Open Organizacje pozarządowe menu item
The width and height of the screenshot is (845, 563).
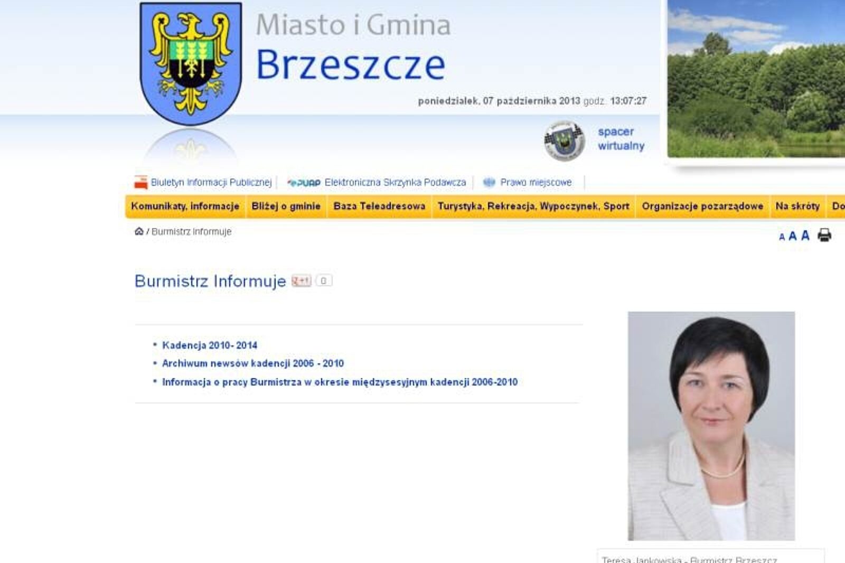coord(702,206)
